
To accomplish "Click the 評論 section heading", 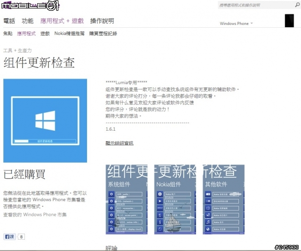I will 111,248.
